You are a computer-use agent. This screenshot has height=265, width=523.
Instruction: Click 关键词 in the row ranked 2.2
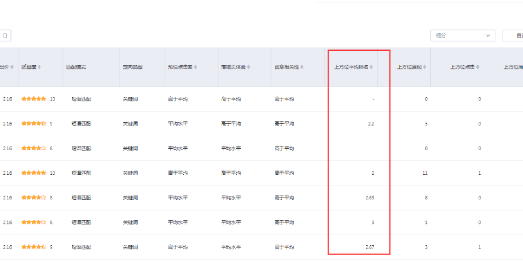[x=130, y=124]
